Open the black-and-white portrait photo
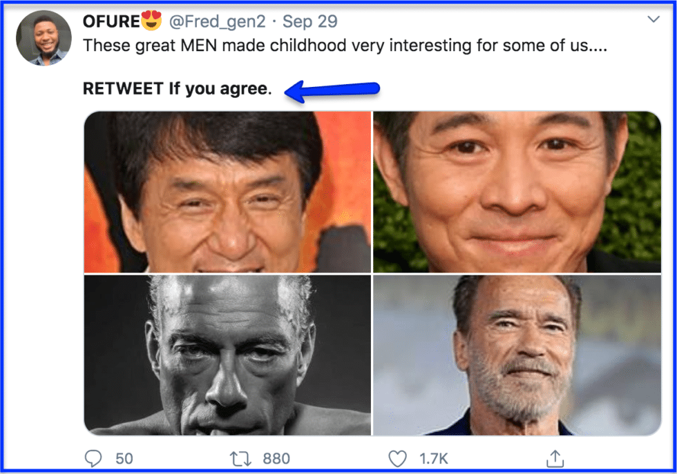 tap(227, 355)
